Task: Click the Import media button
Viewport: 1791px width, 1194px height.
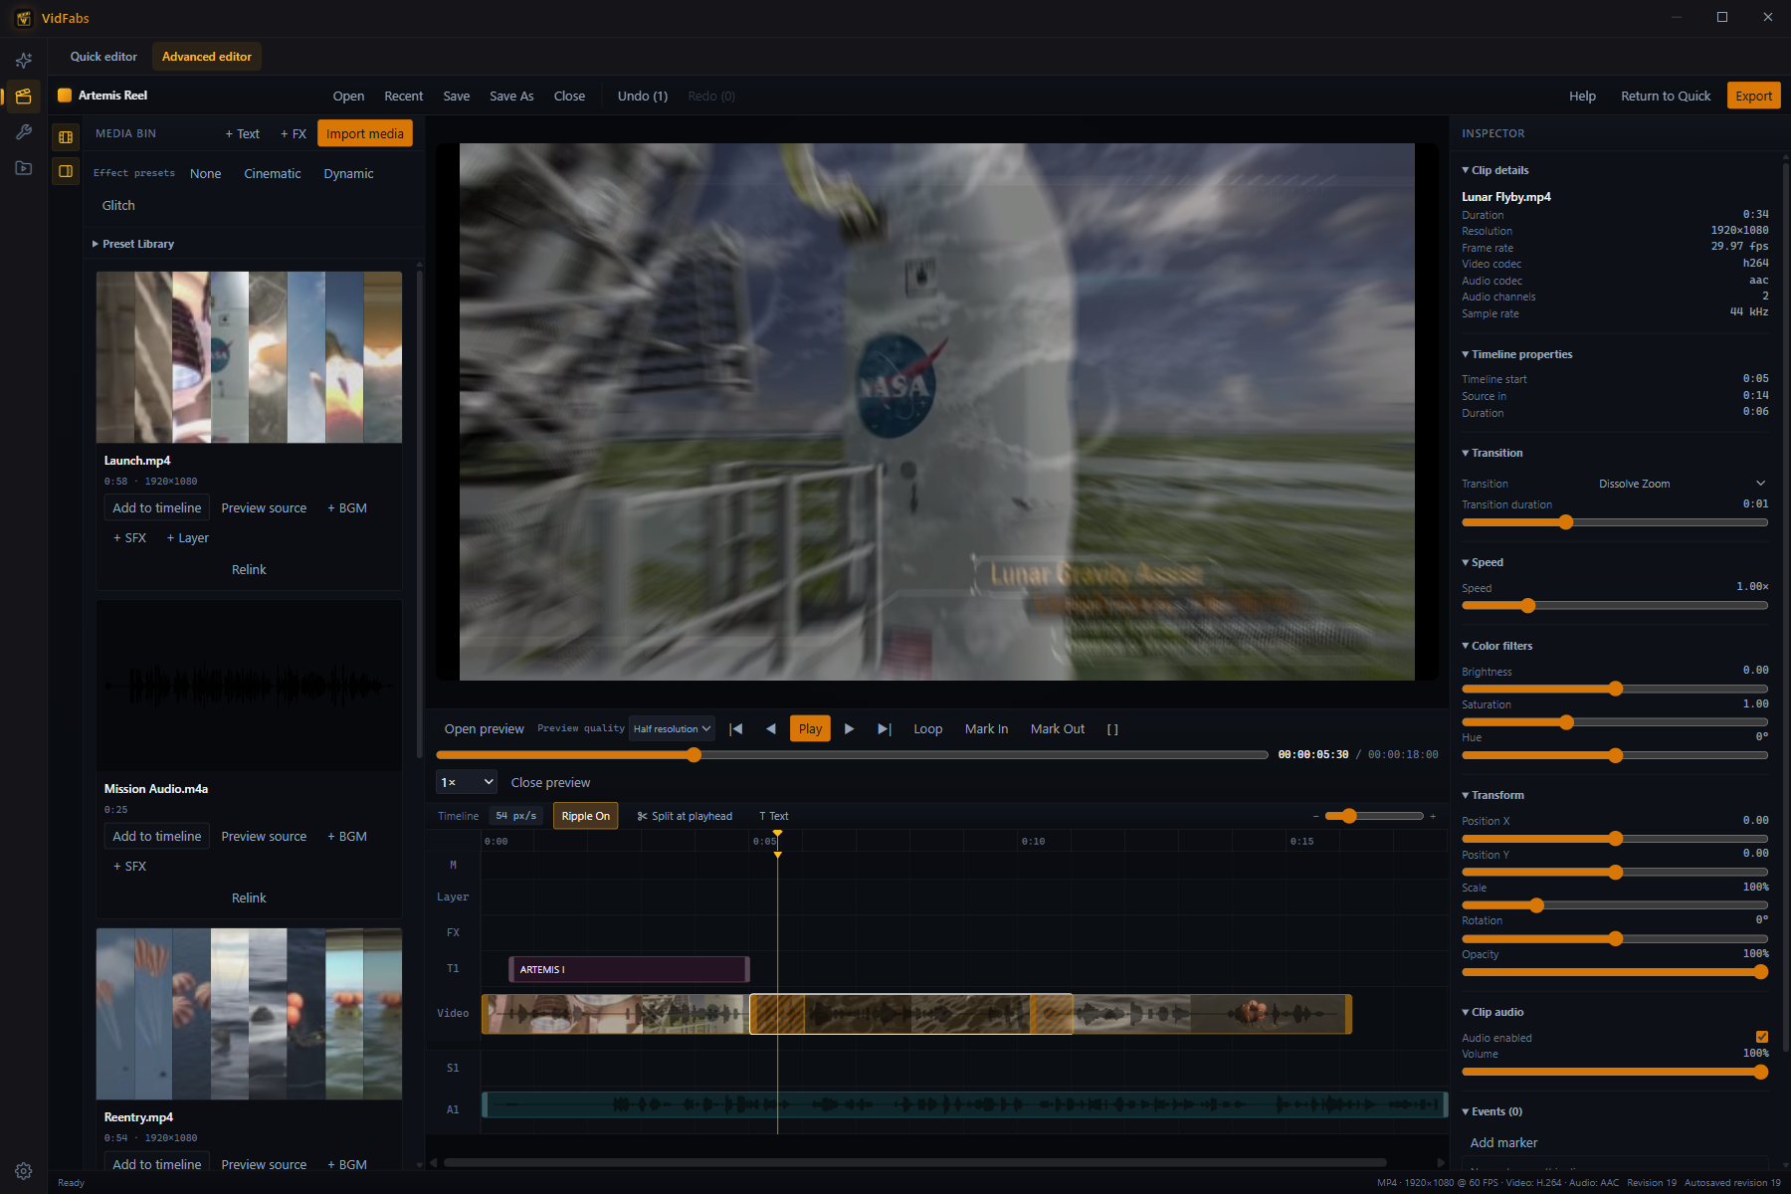Action: pos(365,134)
